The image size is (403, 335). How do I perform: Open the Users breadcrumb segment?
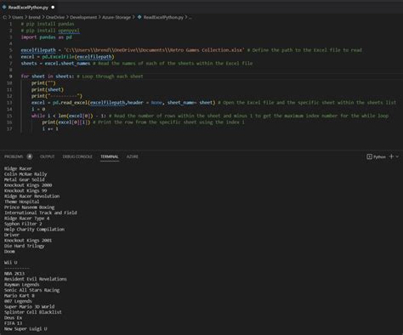coord(18,17)
